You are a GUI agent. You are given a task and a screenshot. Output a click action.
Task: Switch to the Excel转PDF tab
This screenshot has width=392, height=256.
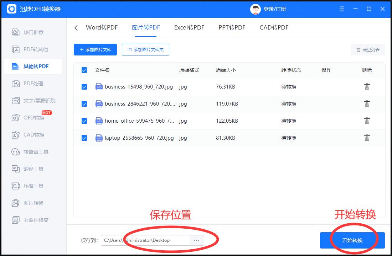189,27
